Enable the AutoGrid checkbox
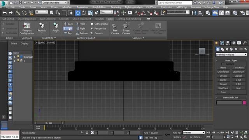Image resolution: width=249 pixels, height=140 pixels. coord(223,64)
